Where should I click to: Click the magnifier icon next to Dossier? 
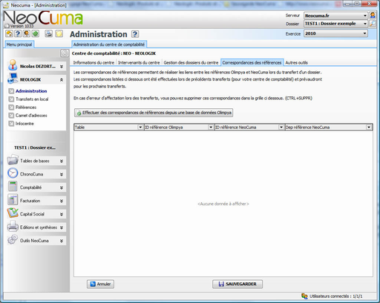tap(373, 24)
